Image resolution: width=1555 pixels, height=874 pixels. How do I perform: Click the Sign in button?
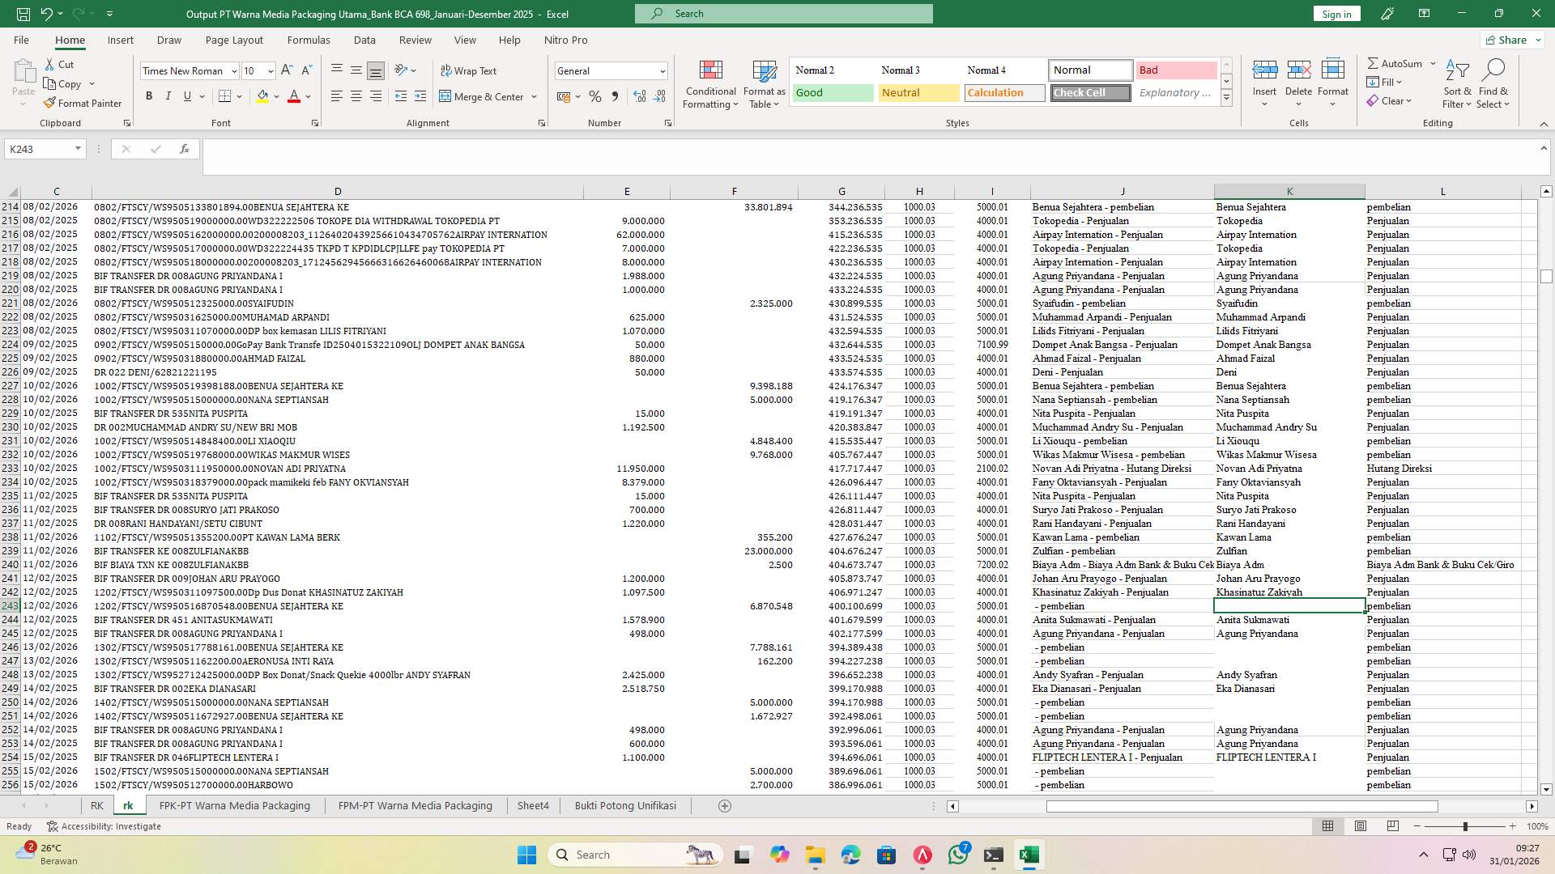(1336, 13)
